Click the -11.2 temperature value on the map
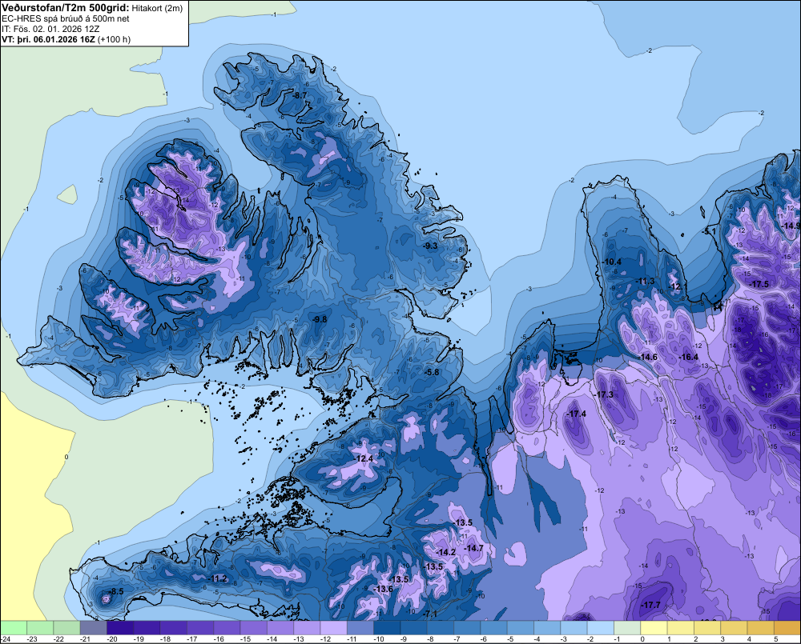 pos(218,578)
